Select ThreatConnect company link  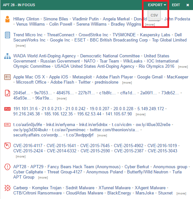point(61,35)
